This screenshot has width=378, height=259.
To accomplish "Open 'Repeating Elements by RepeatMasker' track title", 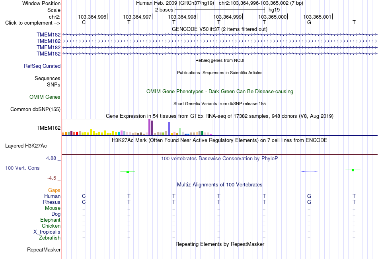I will tap(220, 244).
